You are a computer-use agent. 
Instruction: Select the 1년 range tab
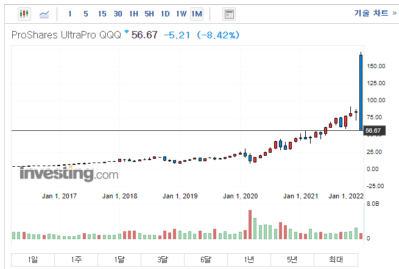[249, 260]
